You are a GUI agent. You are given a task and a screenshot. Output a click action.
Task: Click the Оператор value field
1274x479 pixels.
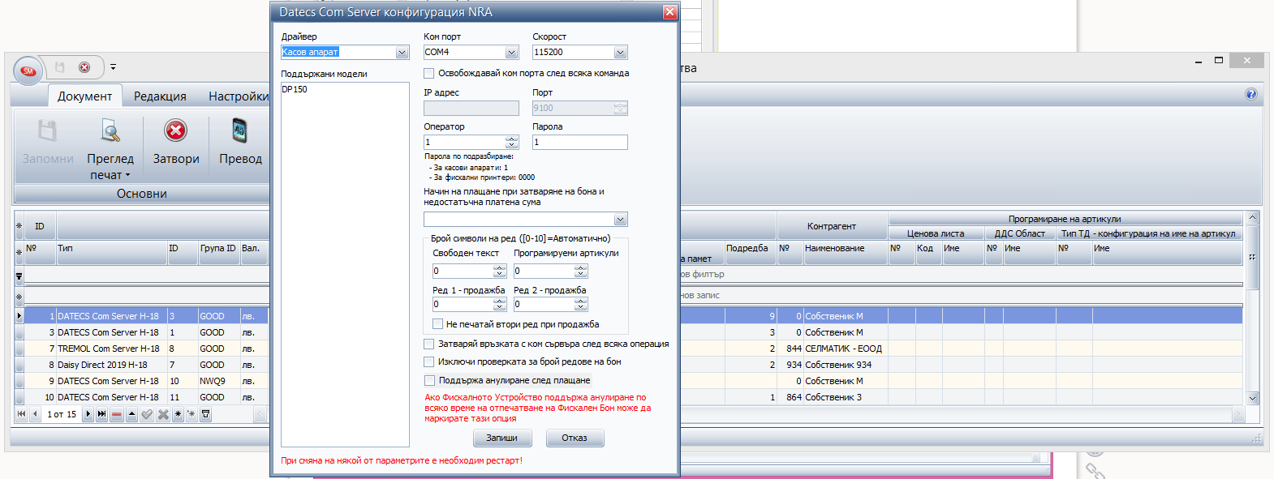465,142
